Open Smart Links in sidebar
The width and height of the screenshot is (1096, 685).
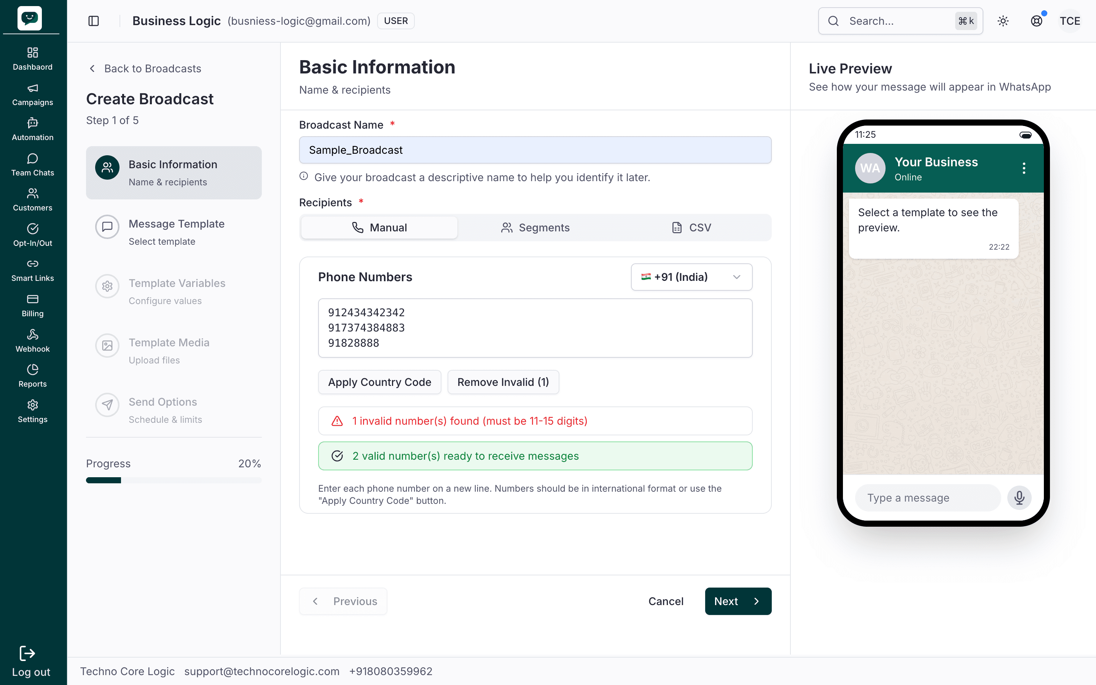[33, 271]
